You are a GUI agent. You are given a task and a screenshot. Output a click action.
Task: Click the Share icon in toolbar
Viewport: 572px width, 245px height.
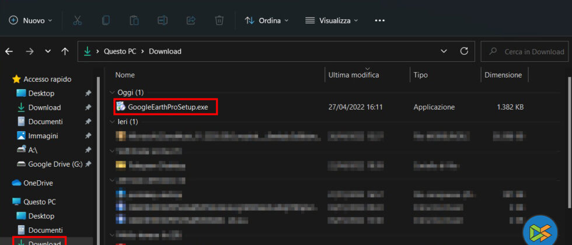click(x=191, y=20)
